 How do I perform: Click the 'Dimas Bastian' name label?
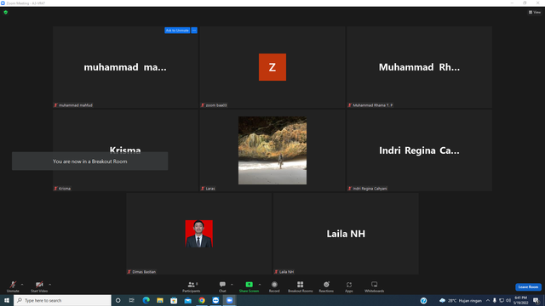click(x=144, y=272)
